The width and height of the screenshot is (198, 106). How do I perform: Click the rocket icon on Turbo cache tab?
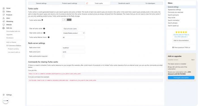point(87,3)
